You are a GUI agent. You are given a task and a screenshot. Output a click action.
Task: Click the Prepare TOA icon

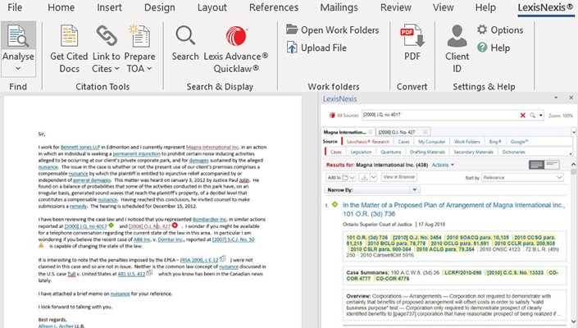point(139,35)
